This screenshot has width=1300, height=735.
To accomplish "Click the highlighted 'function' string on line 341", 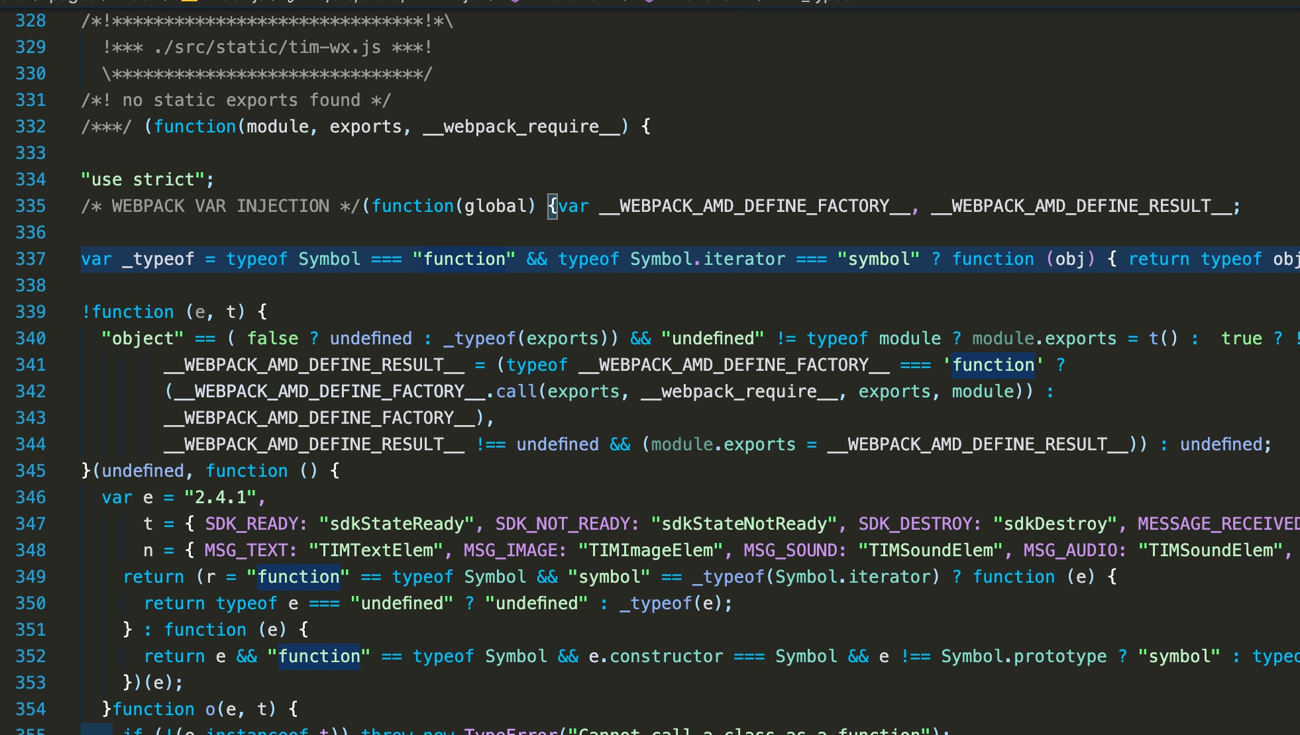I will tap(993, 365).
